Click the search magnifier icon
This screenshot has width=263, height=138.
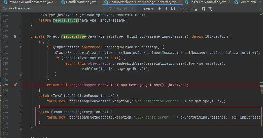coord(5,8)
